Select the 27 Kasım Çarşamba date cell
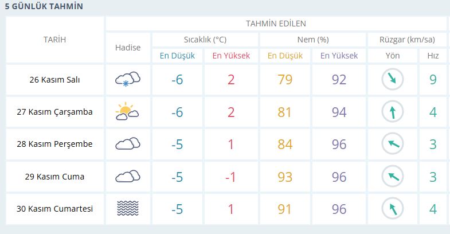Screen dimensions: 450x234 [x=55, y=112]
